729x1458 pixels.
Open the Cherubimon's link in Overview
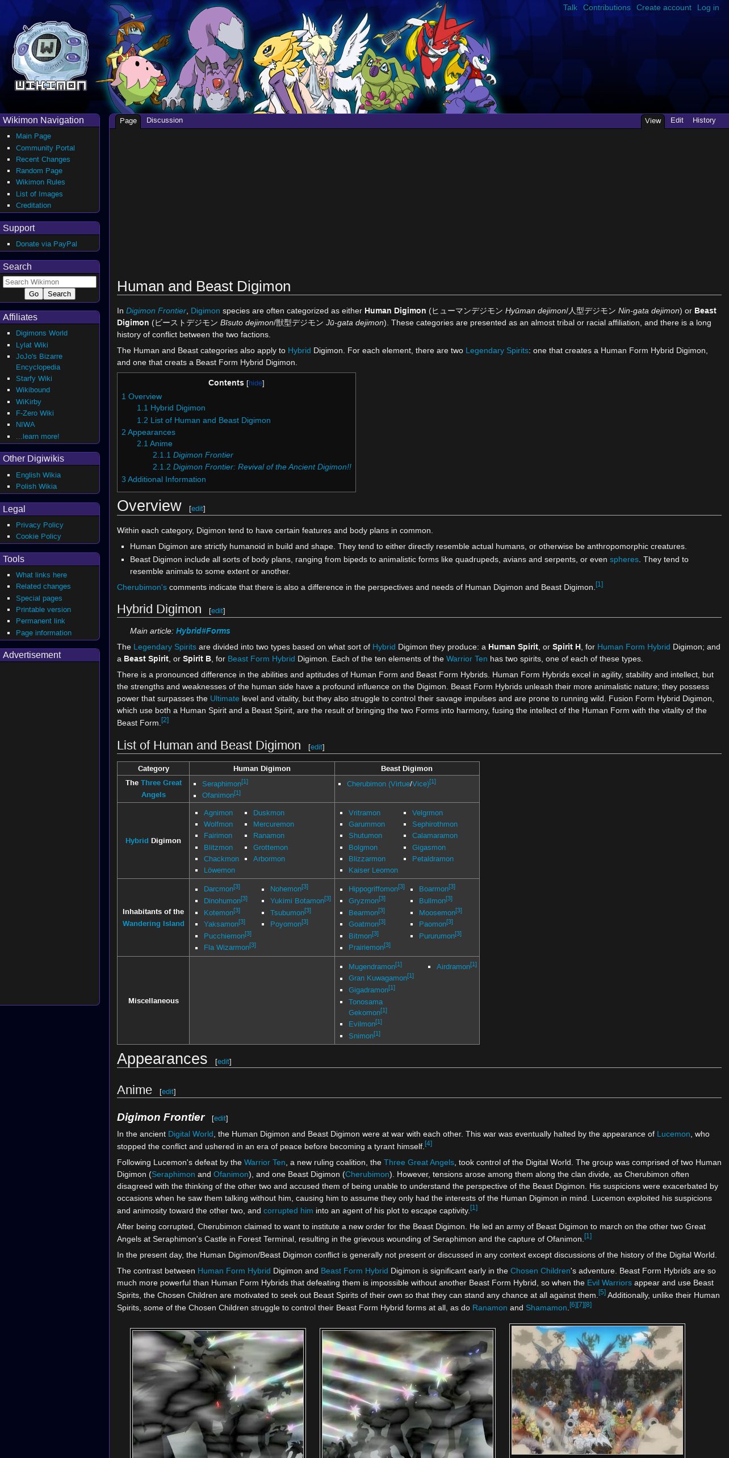pos(142,588)
